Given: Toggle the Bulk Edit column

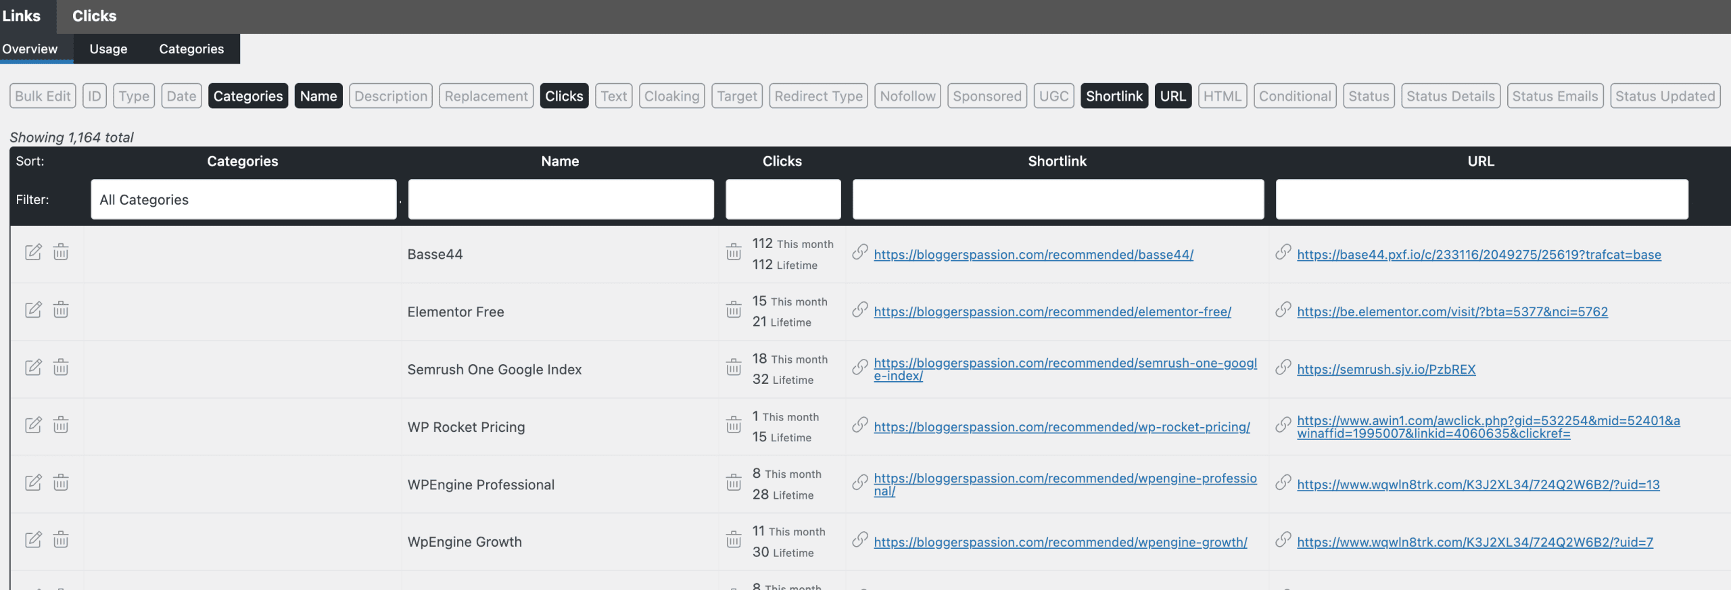Looking at the screenshot, I should point(43,96).
